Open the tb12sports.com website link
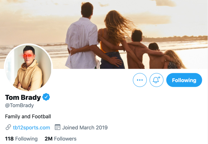 (x=32, y=127)
